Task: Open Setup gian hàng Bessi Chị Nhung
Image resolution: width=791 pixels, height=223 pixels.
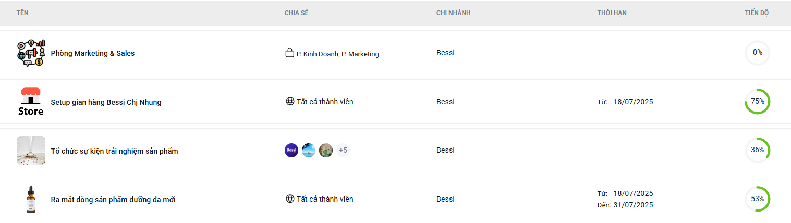Action: pyautogui.click(x=106, y=102)
